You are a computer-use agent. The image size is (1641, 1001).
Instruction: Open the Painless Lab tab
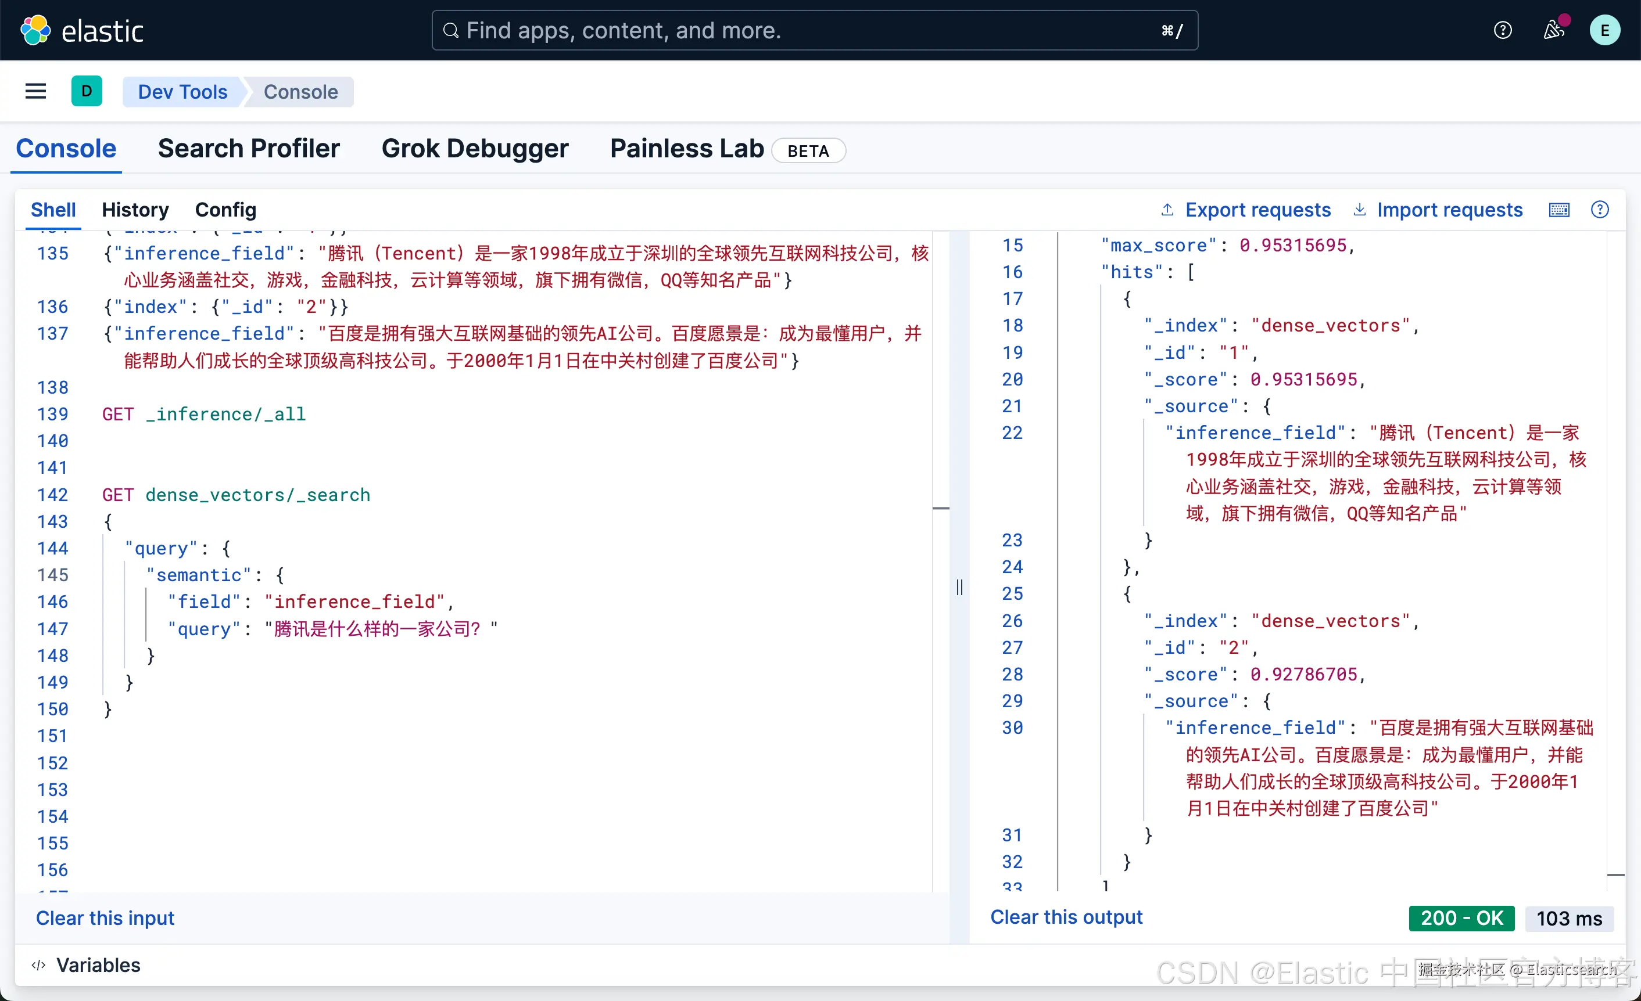[x=687, y=149]
